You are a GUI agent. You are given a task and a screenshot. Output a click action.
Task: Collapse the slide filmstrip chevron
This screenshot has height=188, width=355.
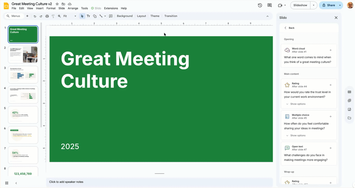click(x=16, y=183)
